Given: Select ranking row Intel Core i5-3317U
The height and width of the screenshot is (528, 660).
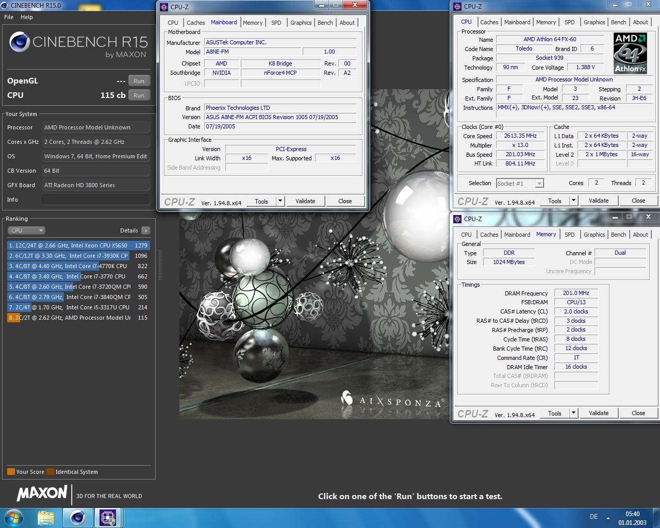Looking at the screenshot, I should [x=78, y=307].
